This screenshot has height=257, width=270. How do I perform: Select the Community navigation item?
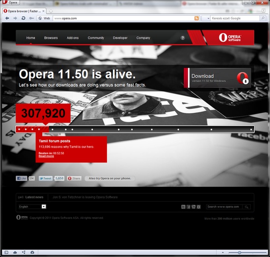pos(96,38)
